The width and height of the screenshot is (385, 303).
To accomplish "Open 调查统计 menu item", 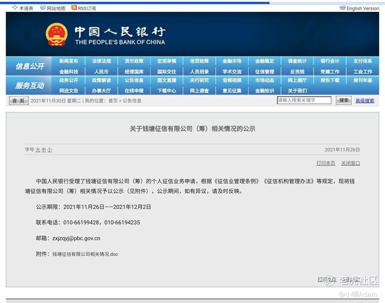I will coord(297,61).
